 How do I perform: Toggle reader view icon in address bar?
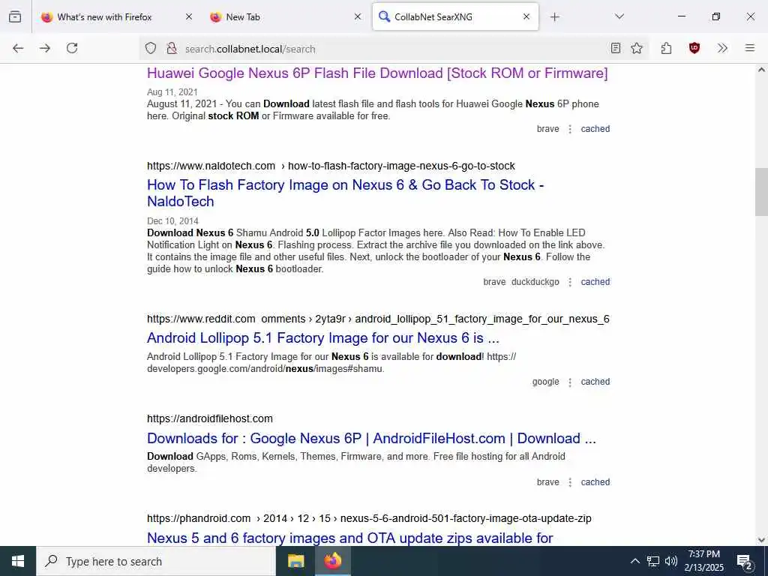(616, 48)
